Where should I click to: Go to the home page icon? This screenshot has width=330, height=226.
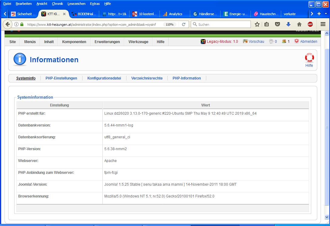(299, 24)
